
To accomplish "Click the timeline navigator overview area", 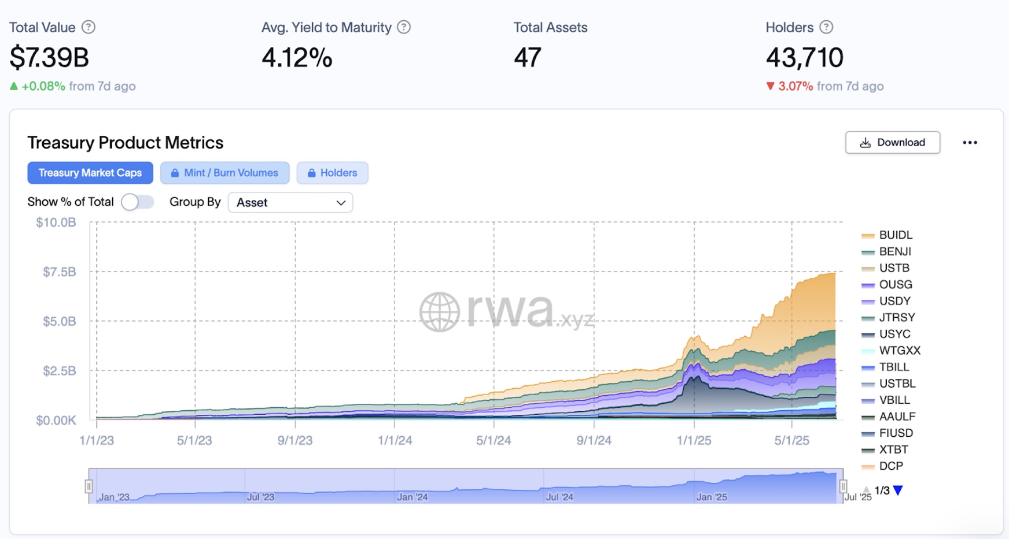I will coord(466,486).
